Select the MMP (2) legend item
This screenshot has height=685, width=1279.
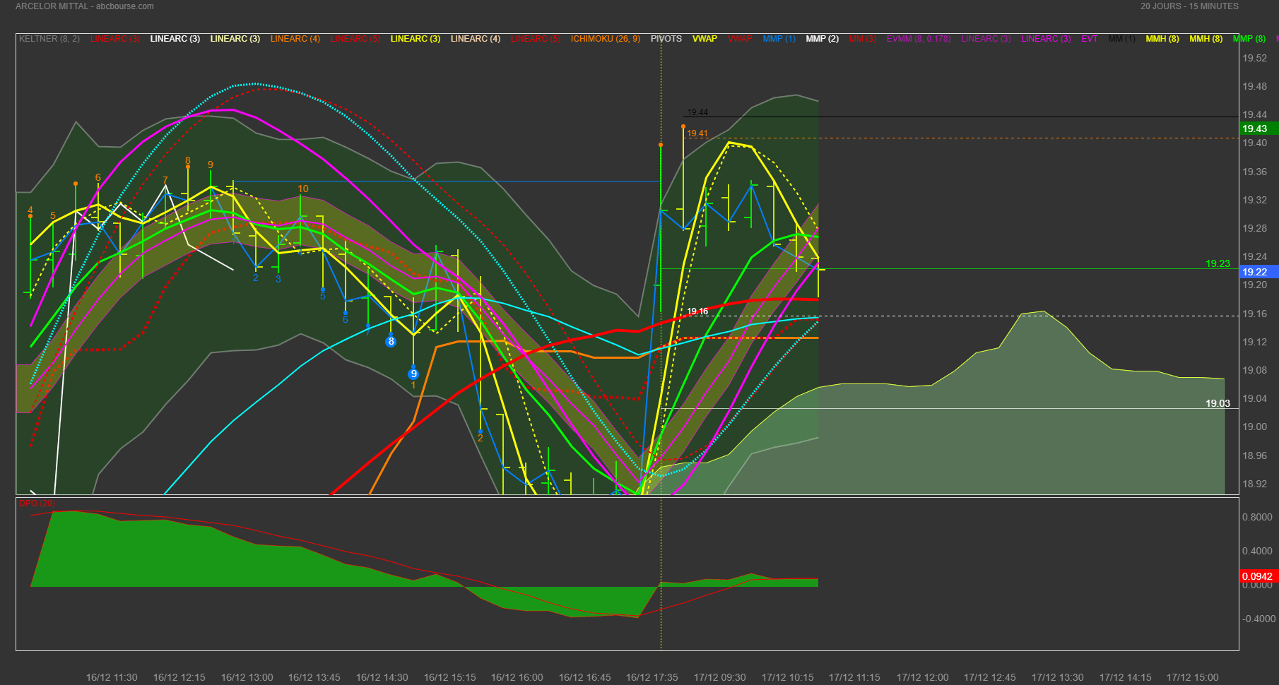point(822,39)
